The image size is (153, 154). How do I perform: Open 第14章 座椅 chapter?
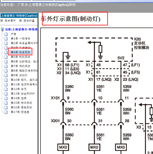point(19,98)
